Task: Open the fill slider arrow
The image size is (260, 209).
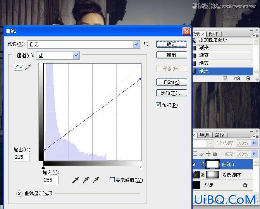Action: click(254, 154)
